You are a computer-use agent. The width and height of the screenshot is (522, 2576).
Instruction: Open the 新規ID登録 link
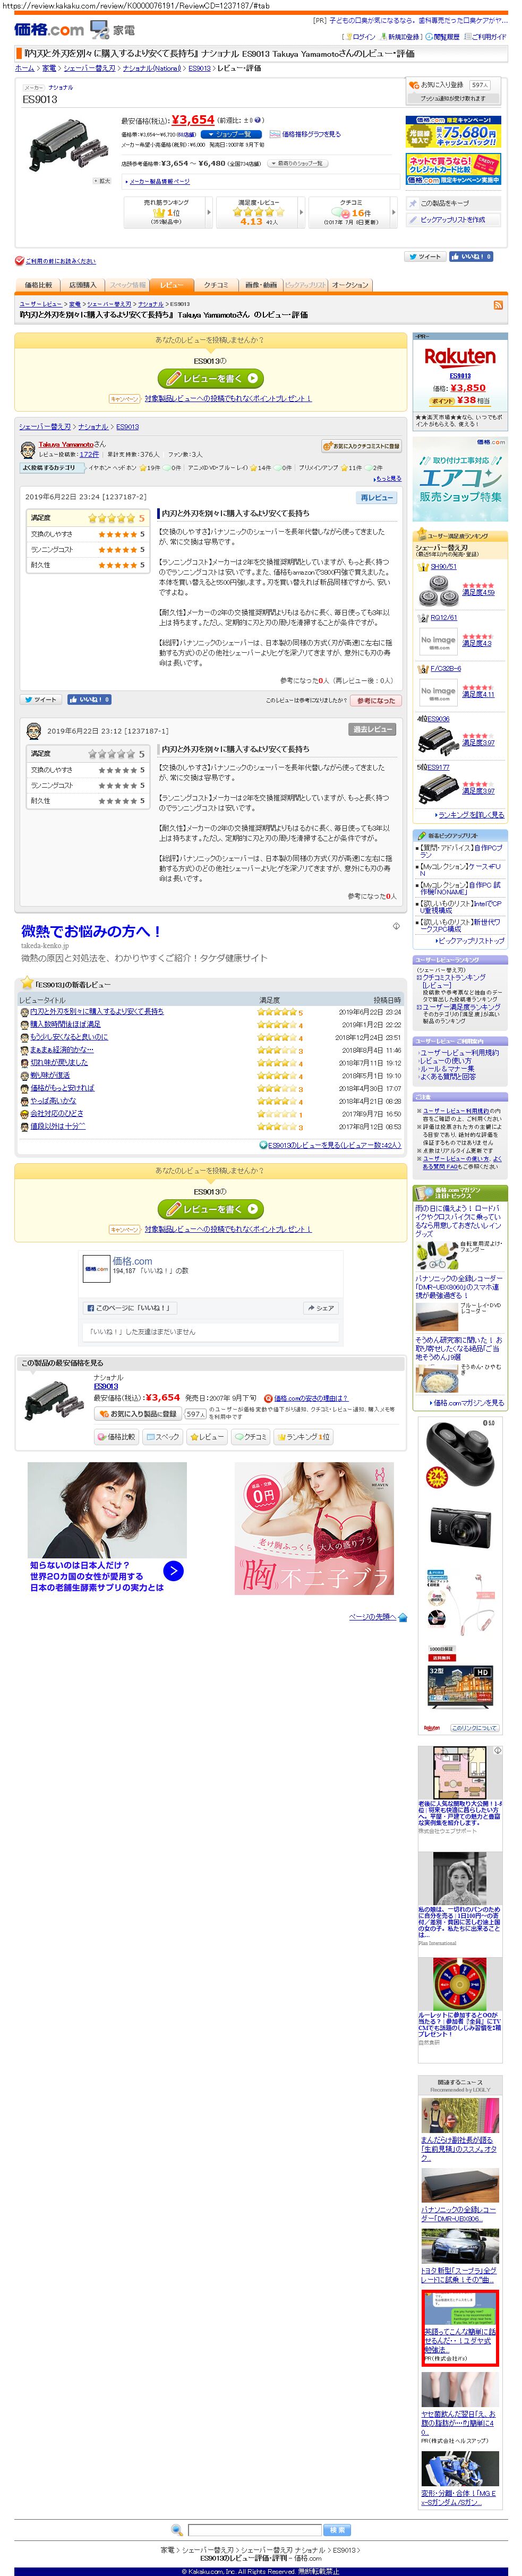(400, 37)
